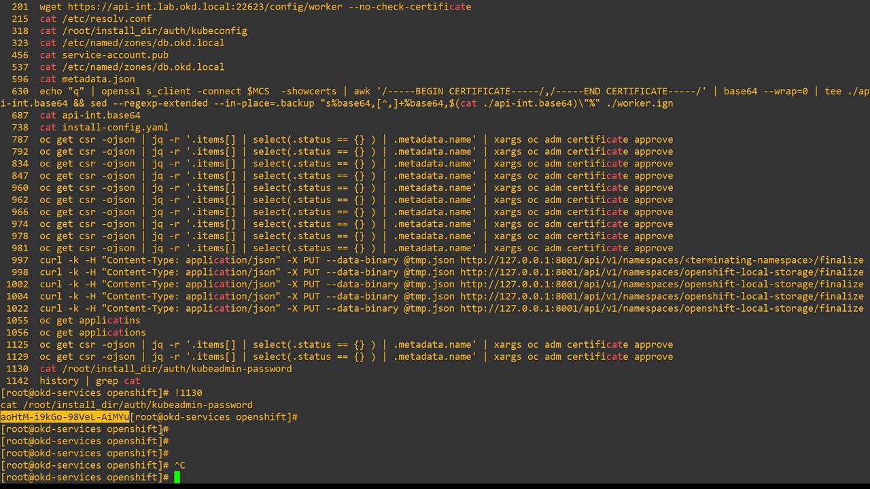
Task: Click history line 1056 oc get applications
Action: tap(92, 333)
